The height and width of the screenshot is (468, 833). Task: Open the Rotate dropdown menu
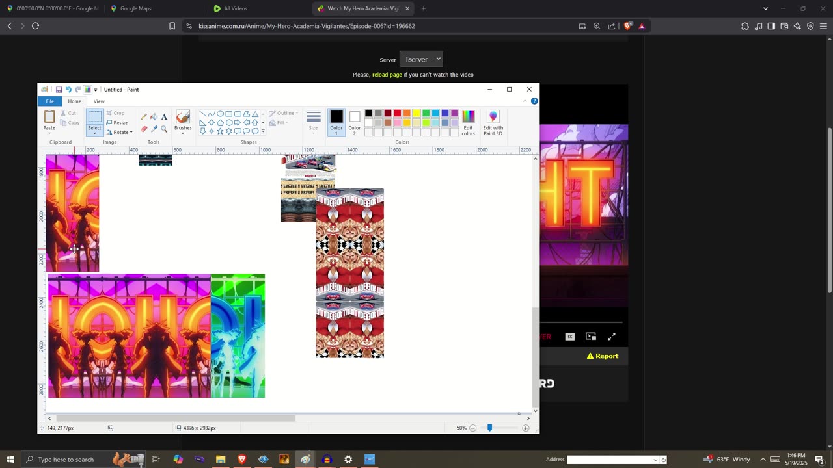pos(119,132)
